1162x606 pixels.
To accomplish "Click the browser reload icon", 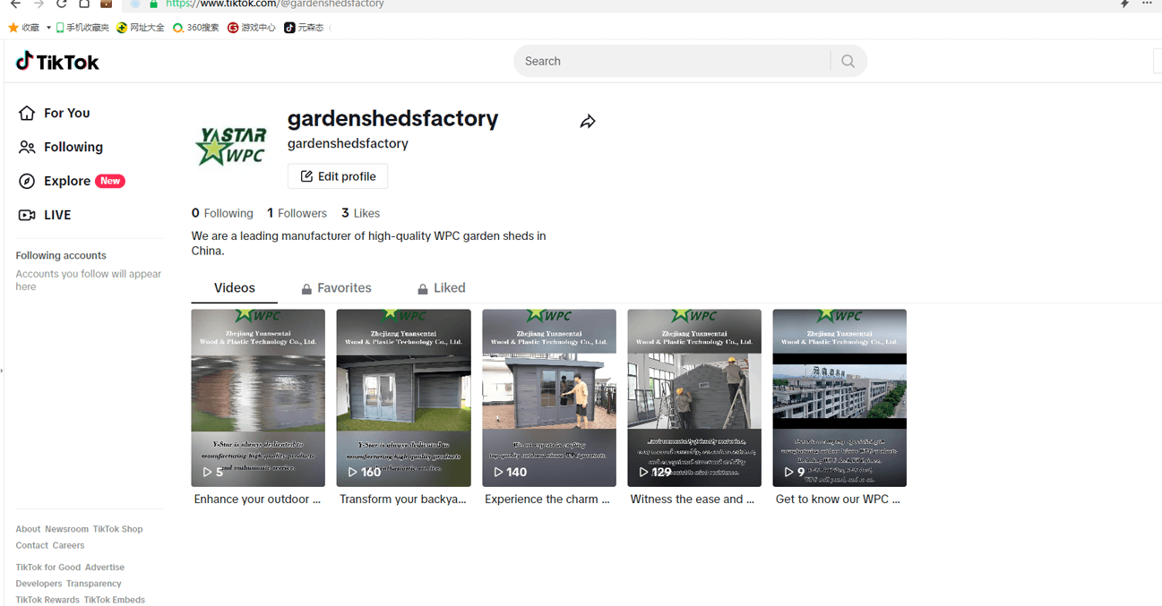I will (61, 4).
